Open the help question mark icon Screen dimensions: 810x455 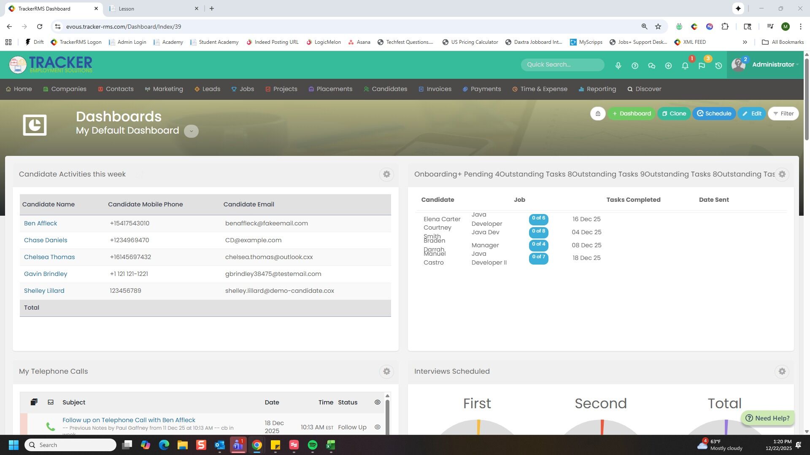tap(635, 66)
